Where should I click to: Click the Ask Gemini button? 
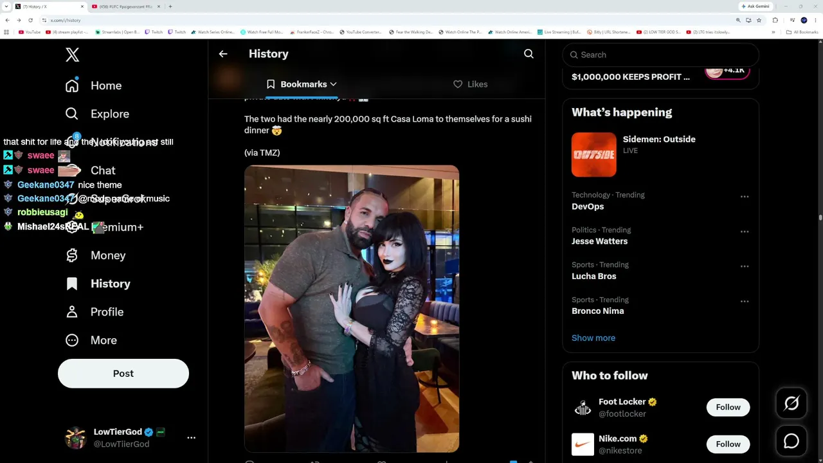[x=755, y=6]
